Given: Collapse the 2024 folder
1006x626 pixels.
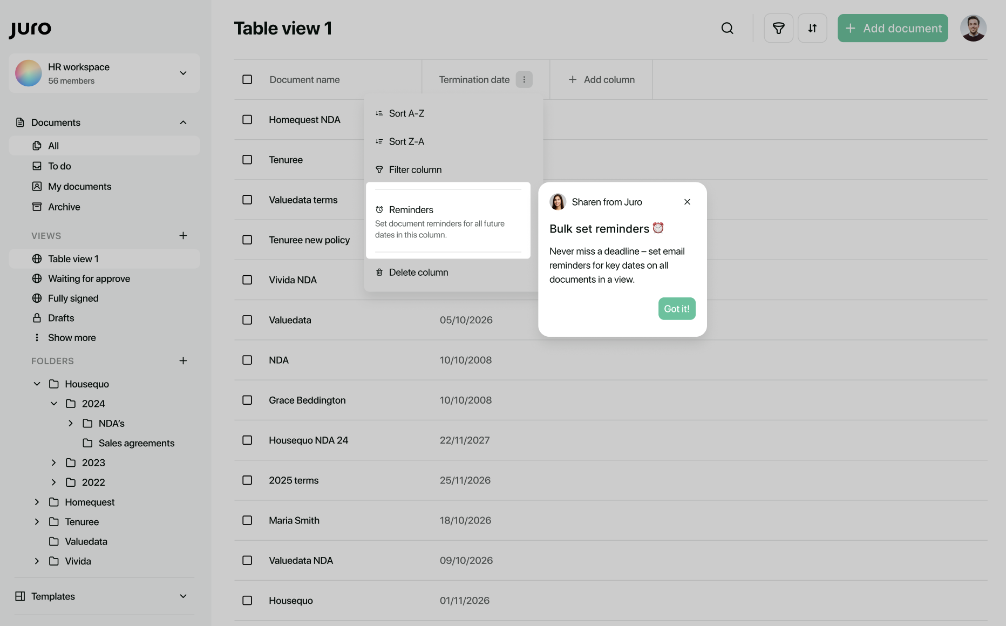Looking at the screenshot, I should coord(53,404).
